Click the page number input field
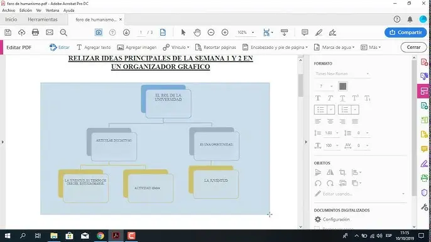This screenshot has width=431, height=242. click(x=141, y=33)
